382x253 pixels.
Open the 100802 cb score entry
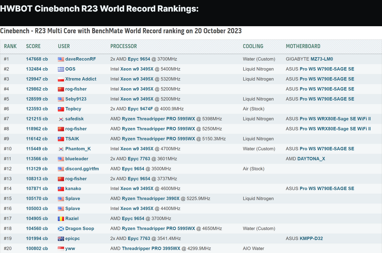point(37,248)
